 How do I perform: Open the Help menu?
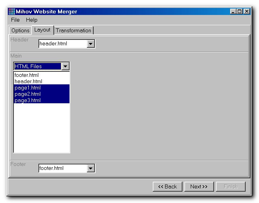pos(32,20)
